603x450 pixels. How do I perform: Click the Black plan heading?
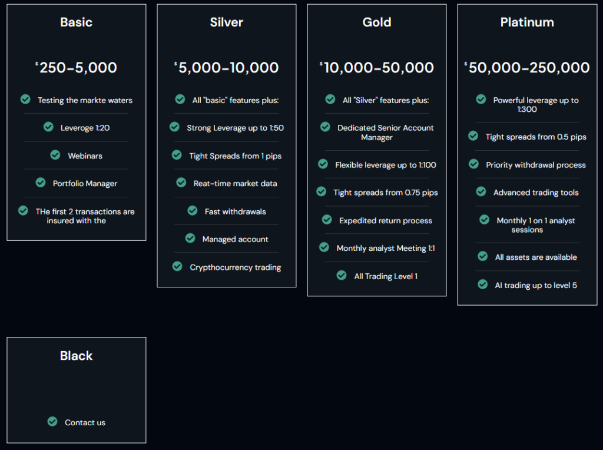(77, 356)
